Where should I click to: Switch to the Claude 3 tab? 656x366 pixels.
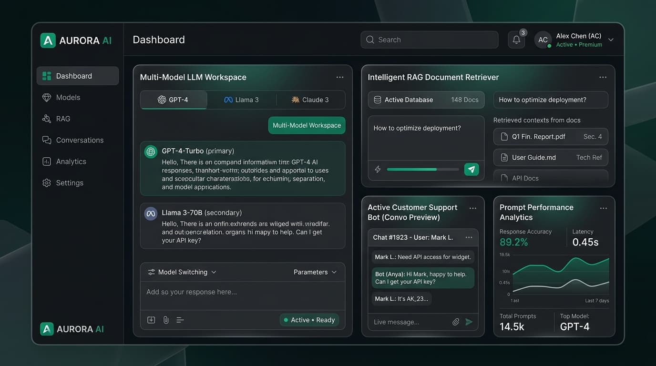coord(310,100)
